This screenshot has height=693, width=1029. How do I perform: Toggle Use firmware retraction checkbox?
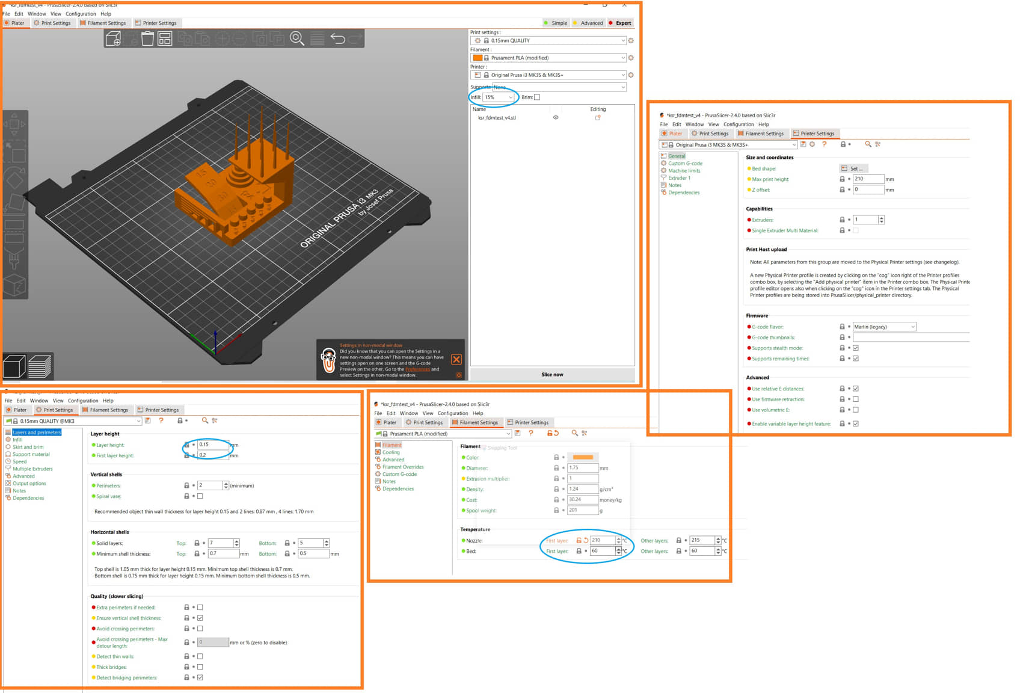(x=856, y=399)
